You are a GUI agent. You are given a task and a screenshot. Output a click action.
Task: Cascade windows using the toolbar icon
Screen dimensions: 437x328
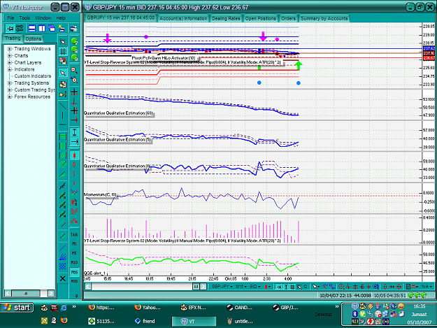(52, 28)
